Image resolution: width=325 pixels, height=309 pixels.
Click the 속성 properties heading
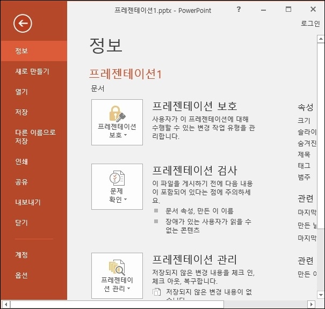click(x=305, y=107)
